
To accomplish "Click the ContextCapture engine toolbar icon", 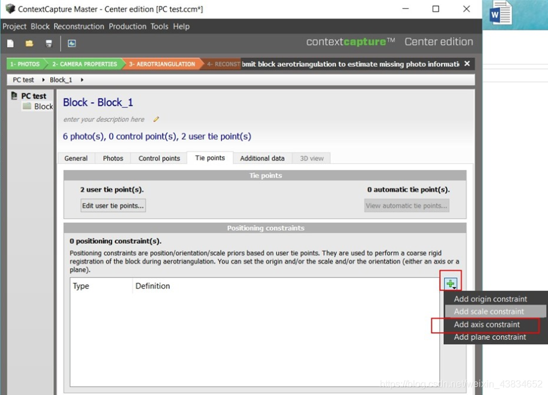I will pyautogui.click(x=72, y=42).
